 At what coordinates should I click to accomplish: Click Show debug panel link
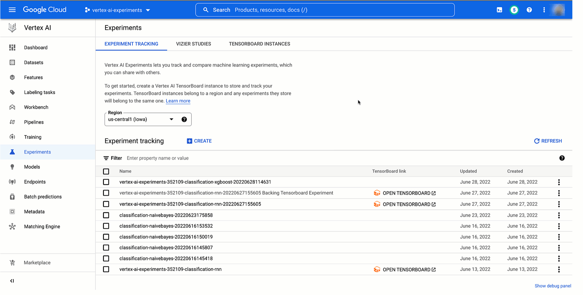553,286
